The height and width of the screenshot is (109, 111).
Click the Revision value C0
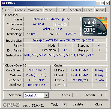tap(99, 50)
